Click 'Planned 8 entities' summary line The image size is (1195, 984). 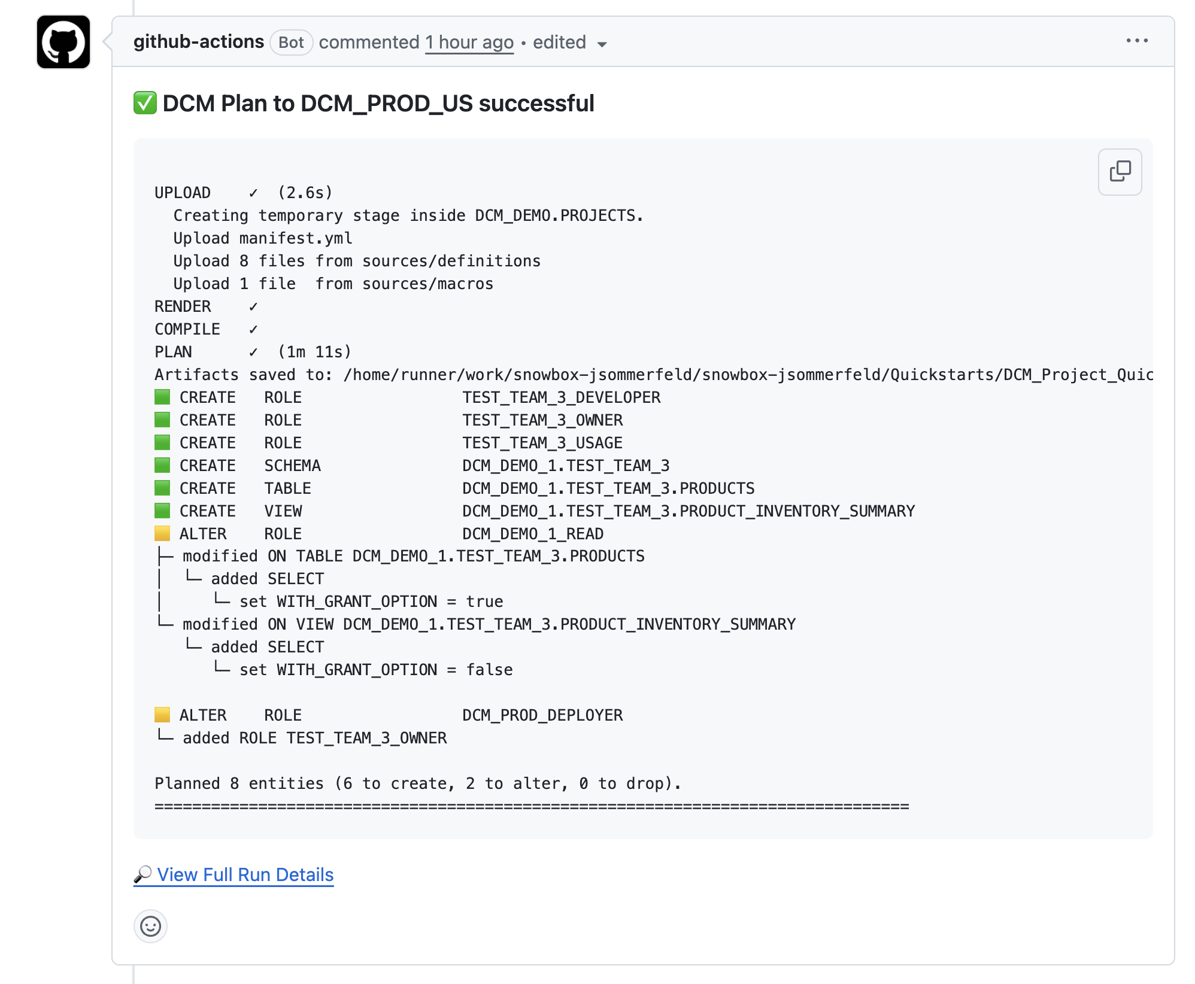pyautogui.click(x=418, y=783)
